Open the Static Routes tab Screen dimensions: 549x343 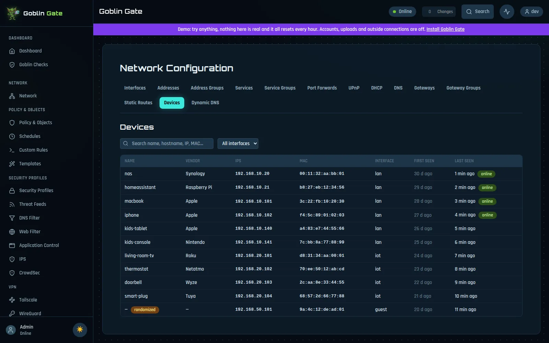(138, 103)
